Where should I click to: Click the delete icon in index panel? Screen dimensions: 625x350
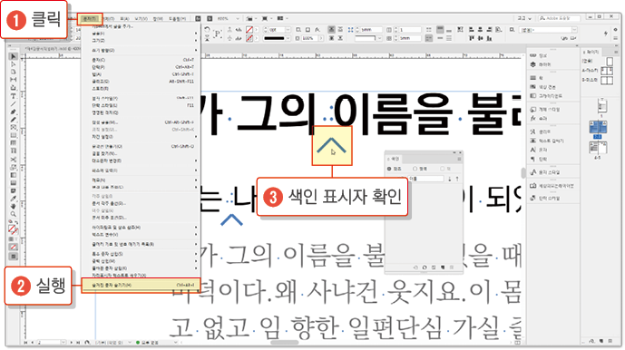(x=452, y=267)
